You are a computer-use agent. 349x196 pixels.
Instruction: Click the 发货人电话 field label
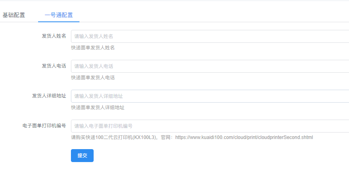pos(54,66)
